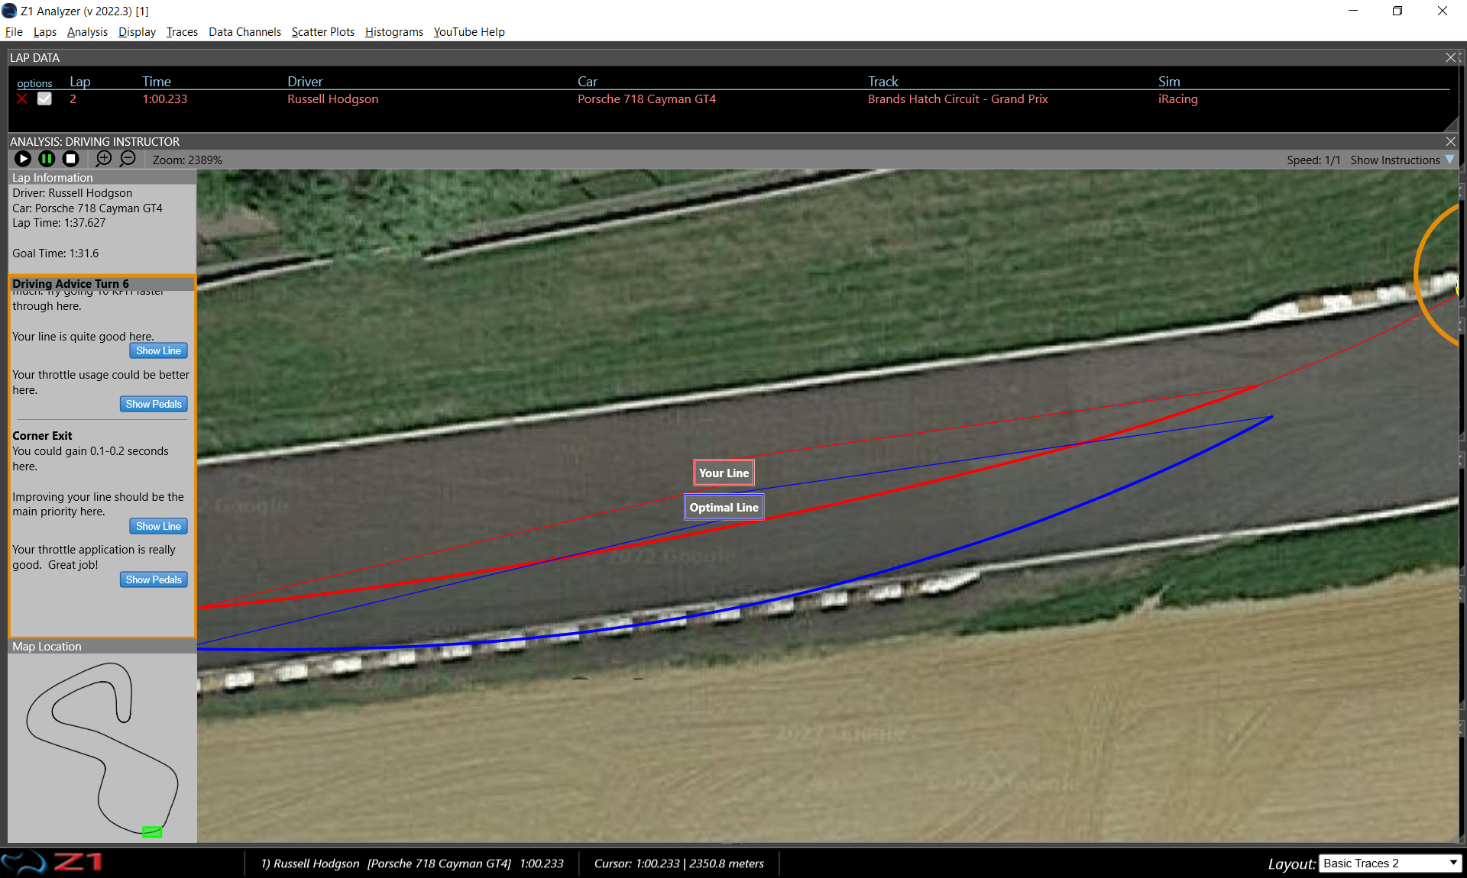The width and height of the screenshot is (1467, 878).
Task: Click the Z1 Analyzer title bar icon
Action: pos(9,11)
